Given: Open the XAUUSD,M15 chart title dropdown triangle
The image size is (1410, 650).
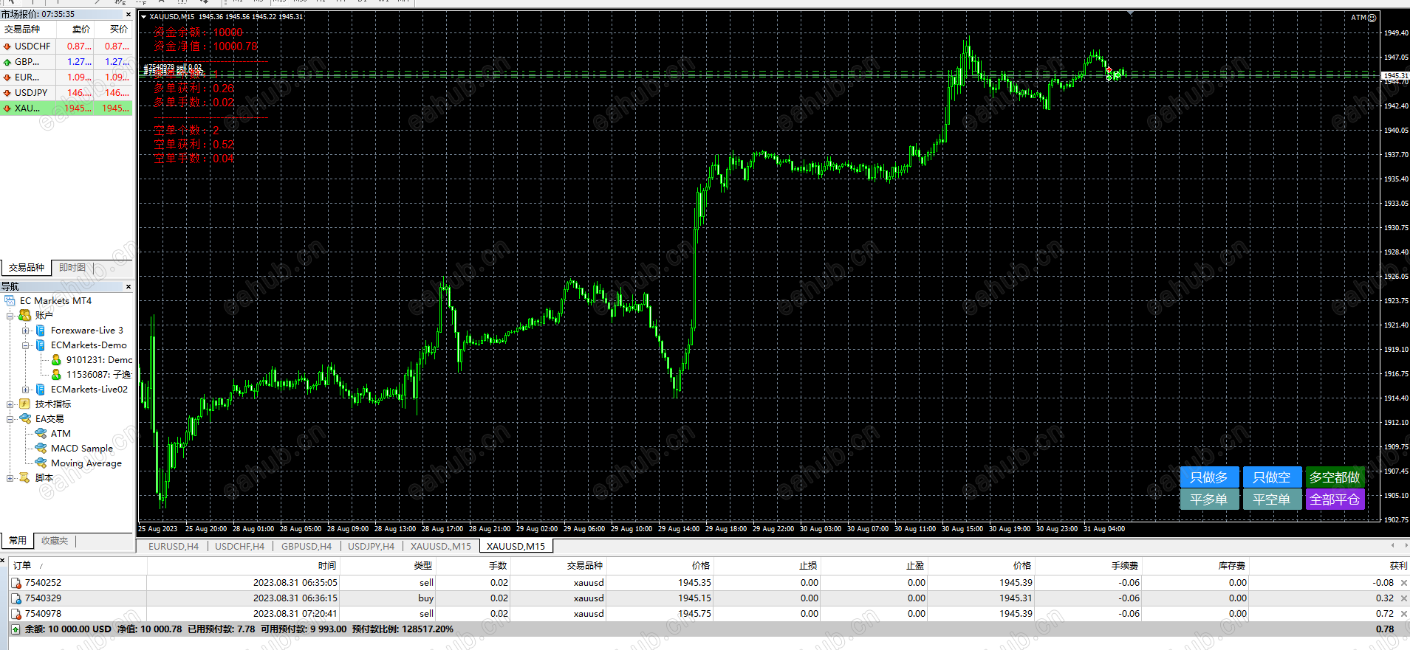Looking at the screenshot, I should click(144, 16).
